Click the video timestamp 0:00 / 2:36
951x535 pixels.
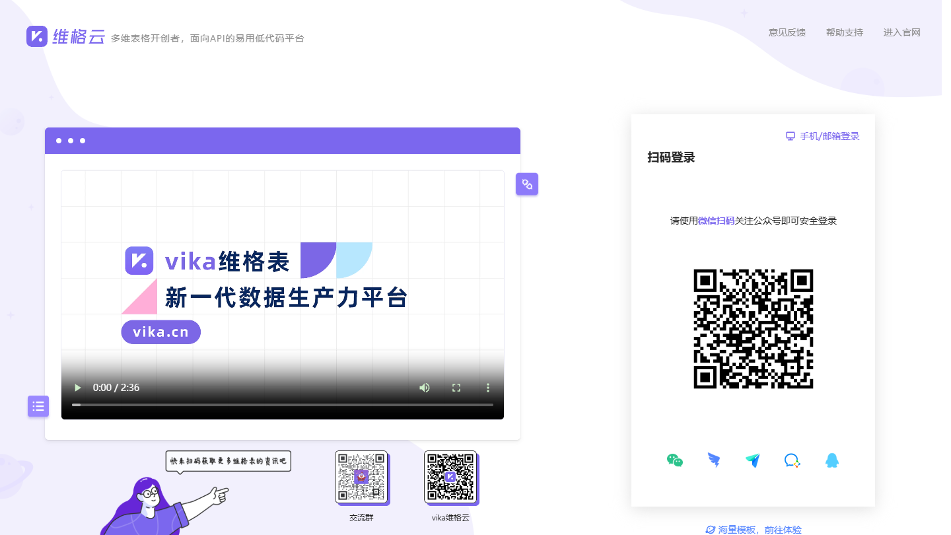116,388
